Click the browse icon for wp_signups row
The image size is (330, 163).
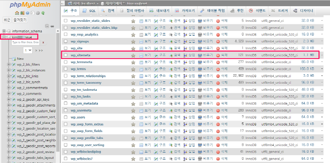pyautogui.click(x=141, y=42)
